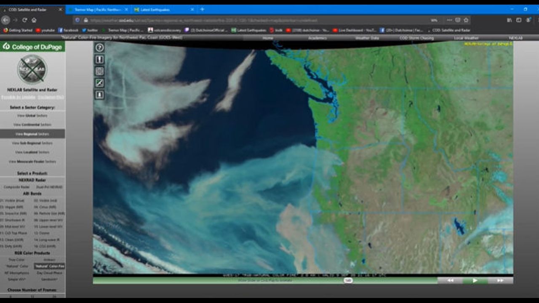Step forward one frame in animation
The height and width of the screenshot is (303, 539).
500,280
